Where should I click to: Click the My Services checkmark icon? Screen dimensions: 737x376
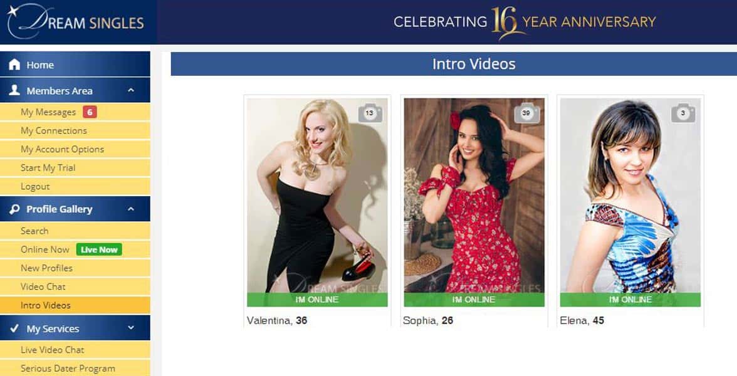pos(14,328)
